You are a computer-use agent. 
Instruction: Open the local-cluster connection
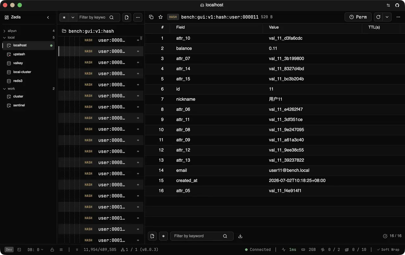[28, 72]
